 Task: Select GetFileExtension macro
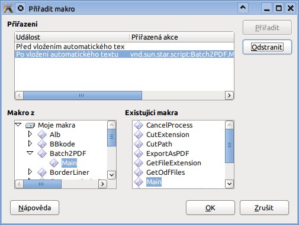[x=173, y=163]
